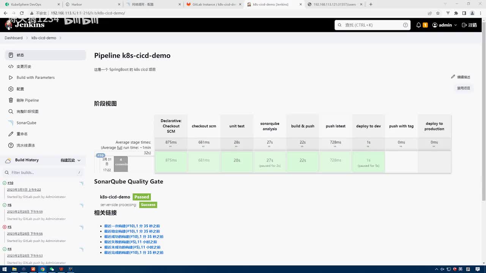This screenshot has width=486, height=273.
Task: Click the green Passed quality gate badge
Action: click(142, 197)
